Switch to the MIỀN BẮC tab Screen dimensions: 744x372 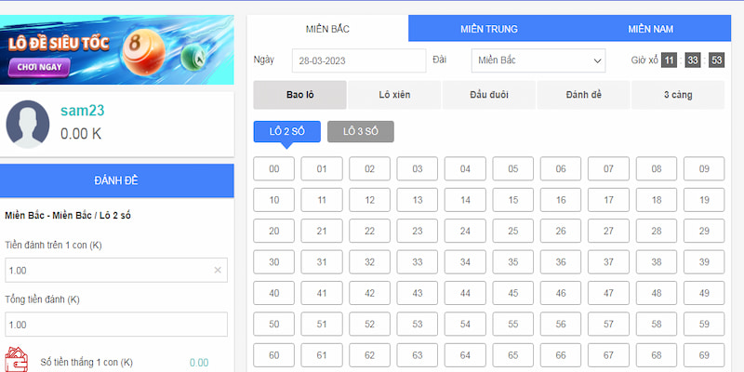click(x=327, y=29)
